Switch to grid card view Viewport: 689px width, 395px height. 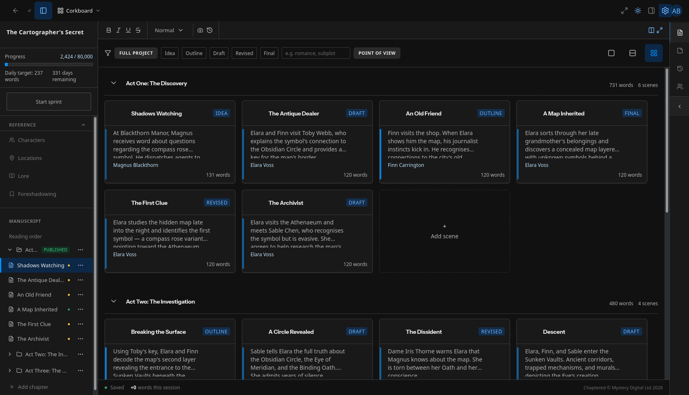(x=654, y=53)
